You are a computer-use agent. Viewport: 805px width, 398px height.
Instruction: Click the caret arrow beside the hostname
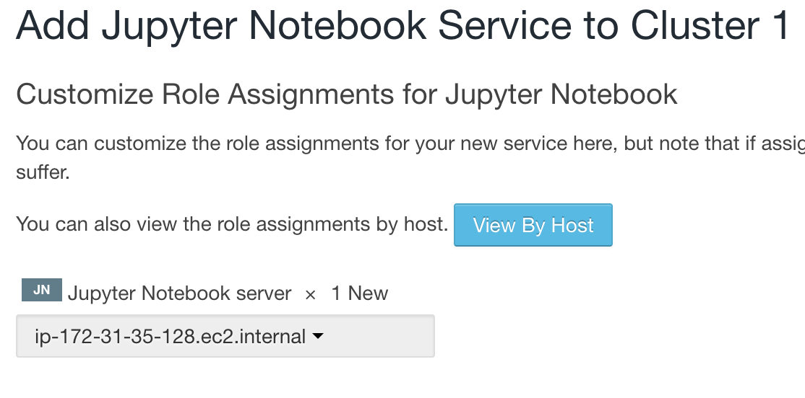(x=317, y=336)
